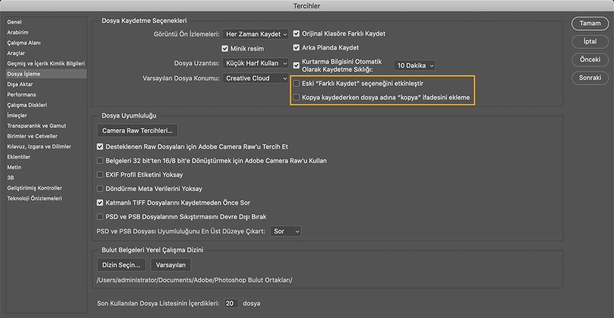Screen dimensions: 614x318
Task: Go to Önceki preferences page
Action: tap(590, 60)
